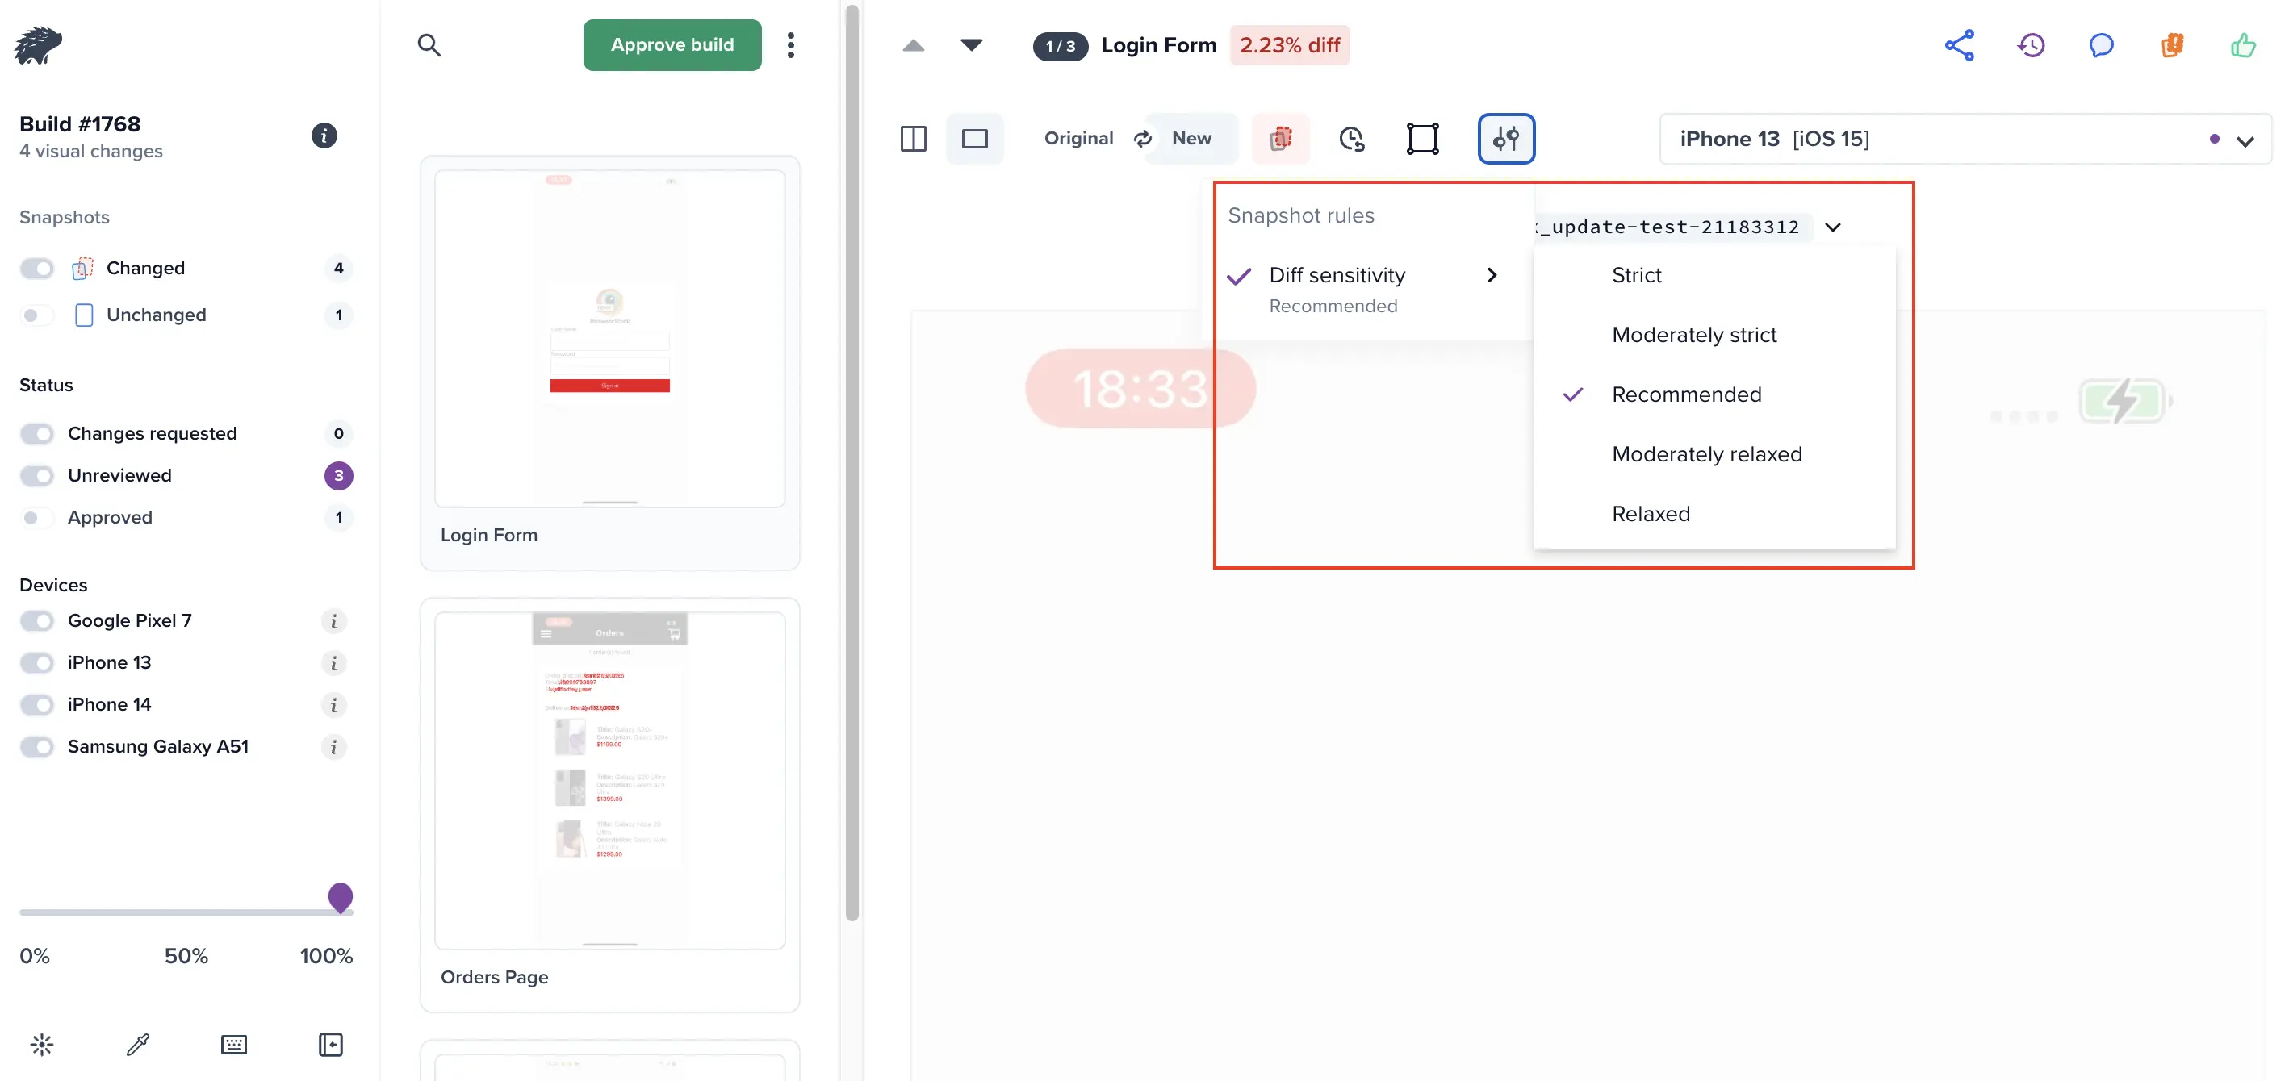Screen dimensions: 2289x1081
Task: Toggle the Approved status filter
Action: (37, 518)
